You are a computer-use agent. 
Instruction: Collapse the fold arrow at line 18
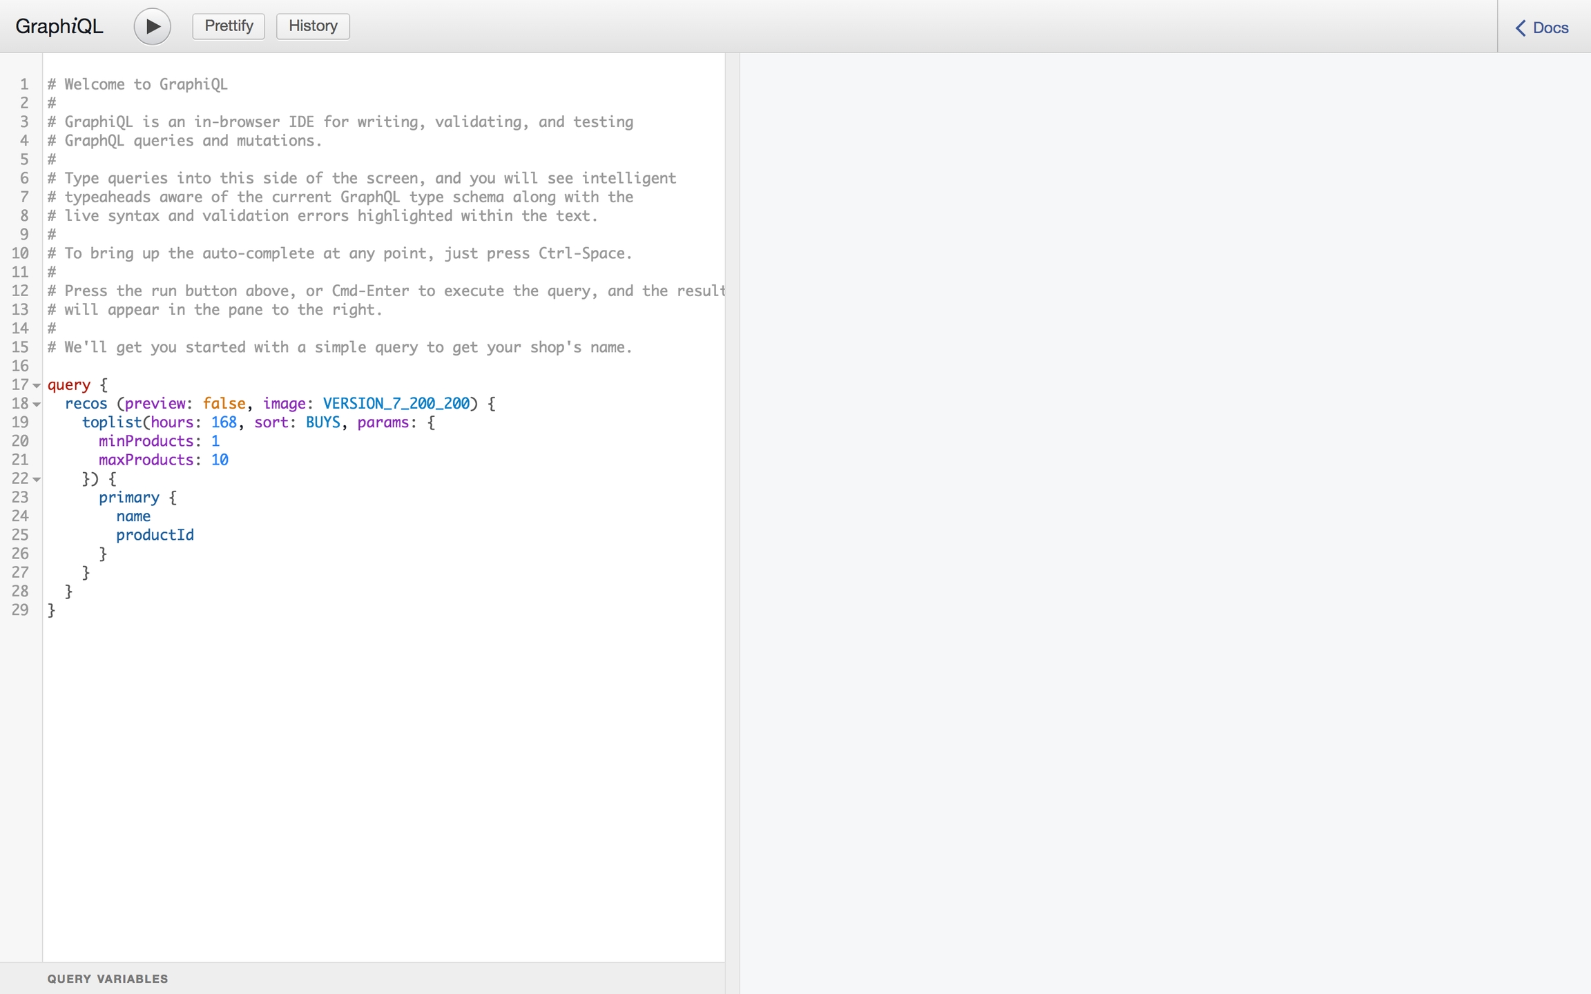pos(37,404)
